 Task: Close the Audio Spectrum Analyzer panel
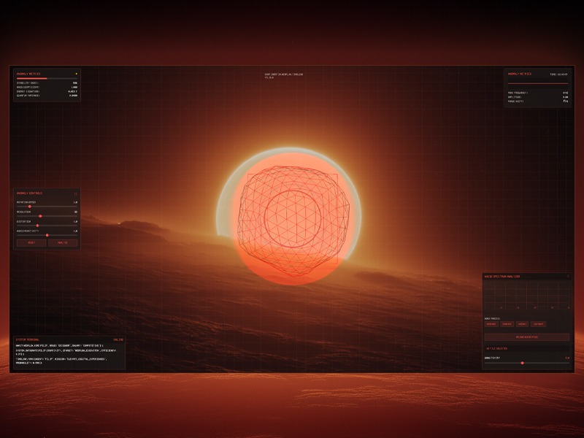point(569,275)
